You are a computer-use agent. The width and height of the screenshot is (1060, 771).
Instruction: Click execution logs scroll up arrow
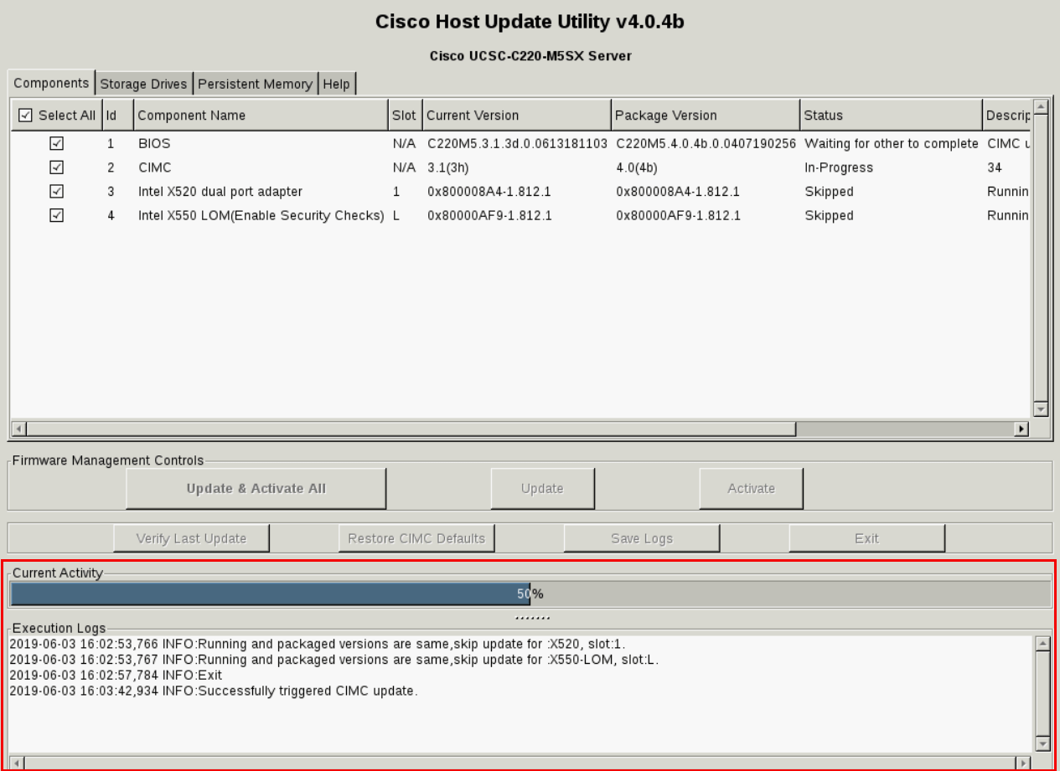[x=1042, y=644]
